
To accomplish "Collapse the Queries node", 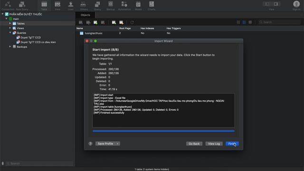I will pyautogui.click(x=10, y=33).
